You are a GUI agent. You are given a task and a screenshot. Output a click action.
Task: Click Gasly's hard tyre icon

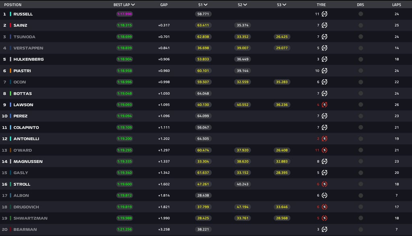(x=325, y=173)
